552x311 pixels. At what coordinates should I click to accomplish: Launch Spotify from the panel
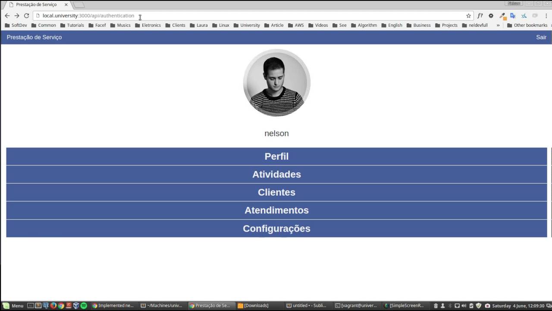[x=84, y=305]
